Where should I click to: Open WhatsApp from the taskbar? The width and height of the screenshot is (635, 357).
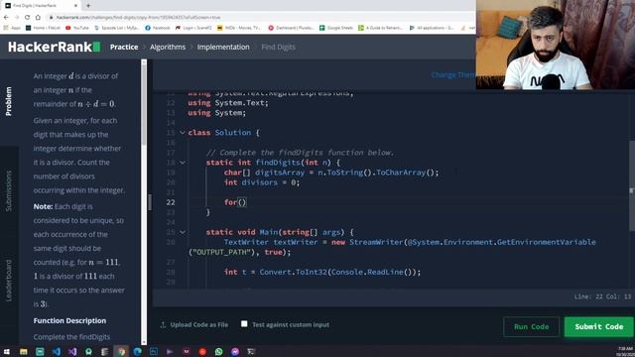[x=218, y=352]
